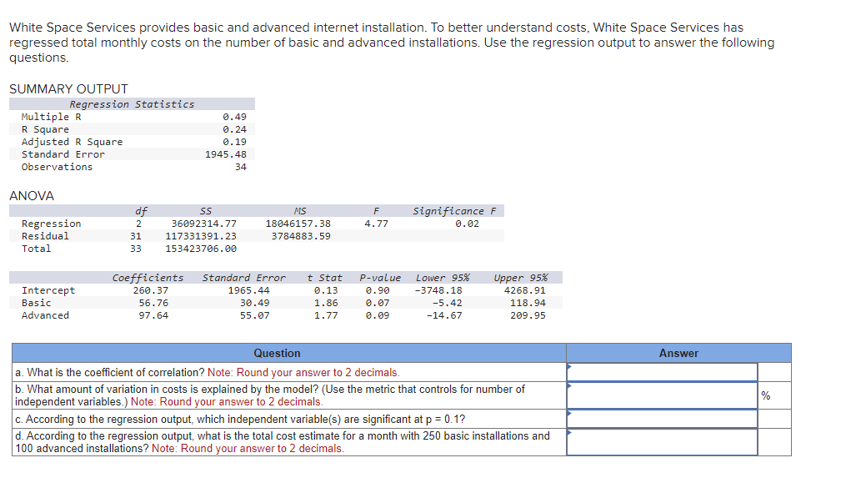
Task: Click the Multiple R value 0.49
Action: click(x=235, y=117)
